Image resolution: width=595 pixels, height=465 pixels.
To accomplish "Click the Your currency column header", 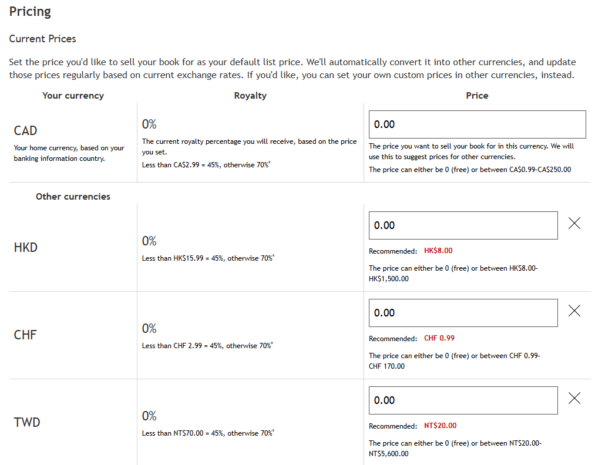I will pos(73,95).
